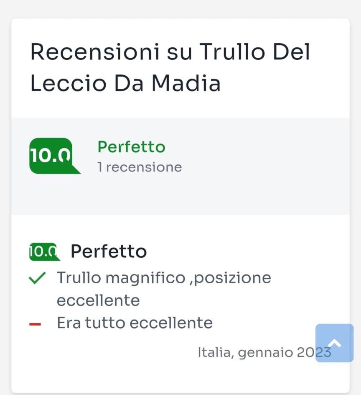Click the Italia, gennaio 2023 date text
Viewport: 361px width, 395px height.
[x=264, y=352]
